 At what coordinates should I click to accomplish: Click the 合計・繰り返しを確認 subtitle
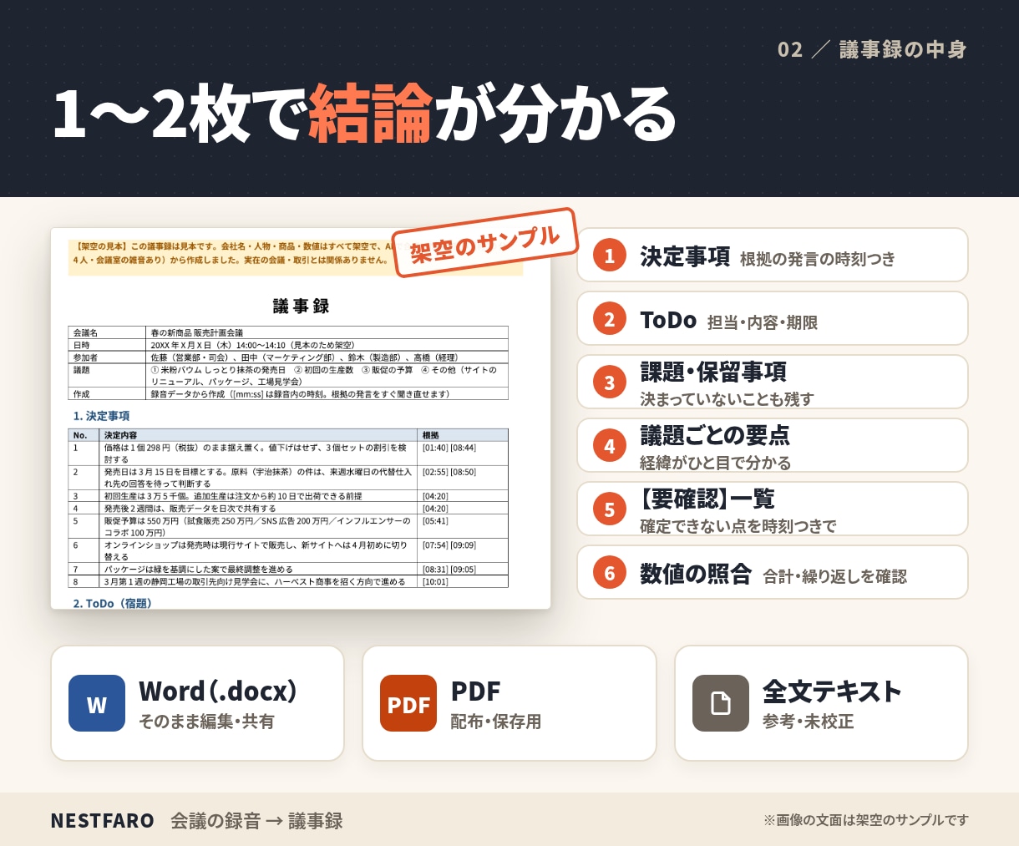click(835, 576)
